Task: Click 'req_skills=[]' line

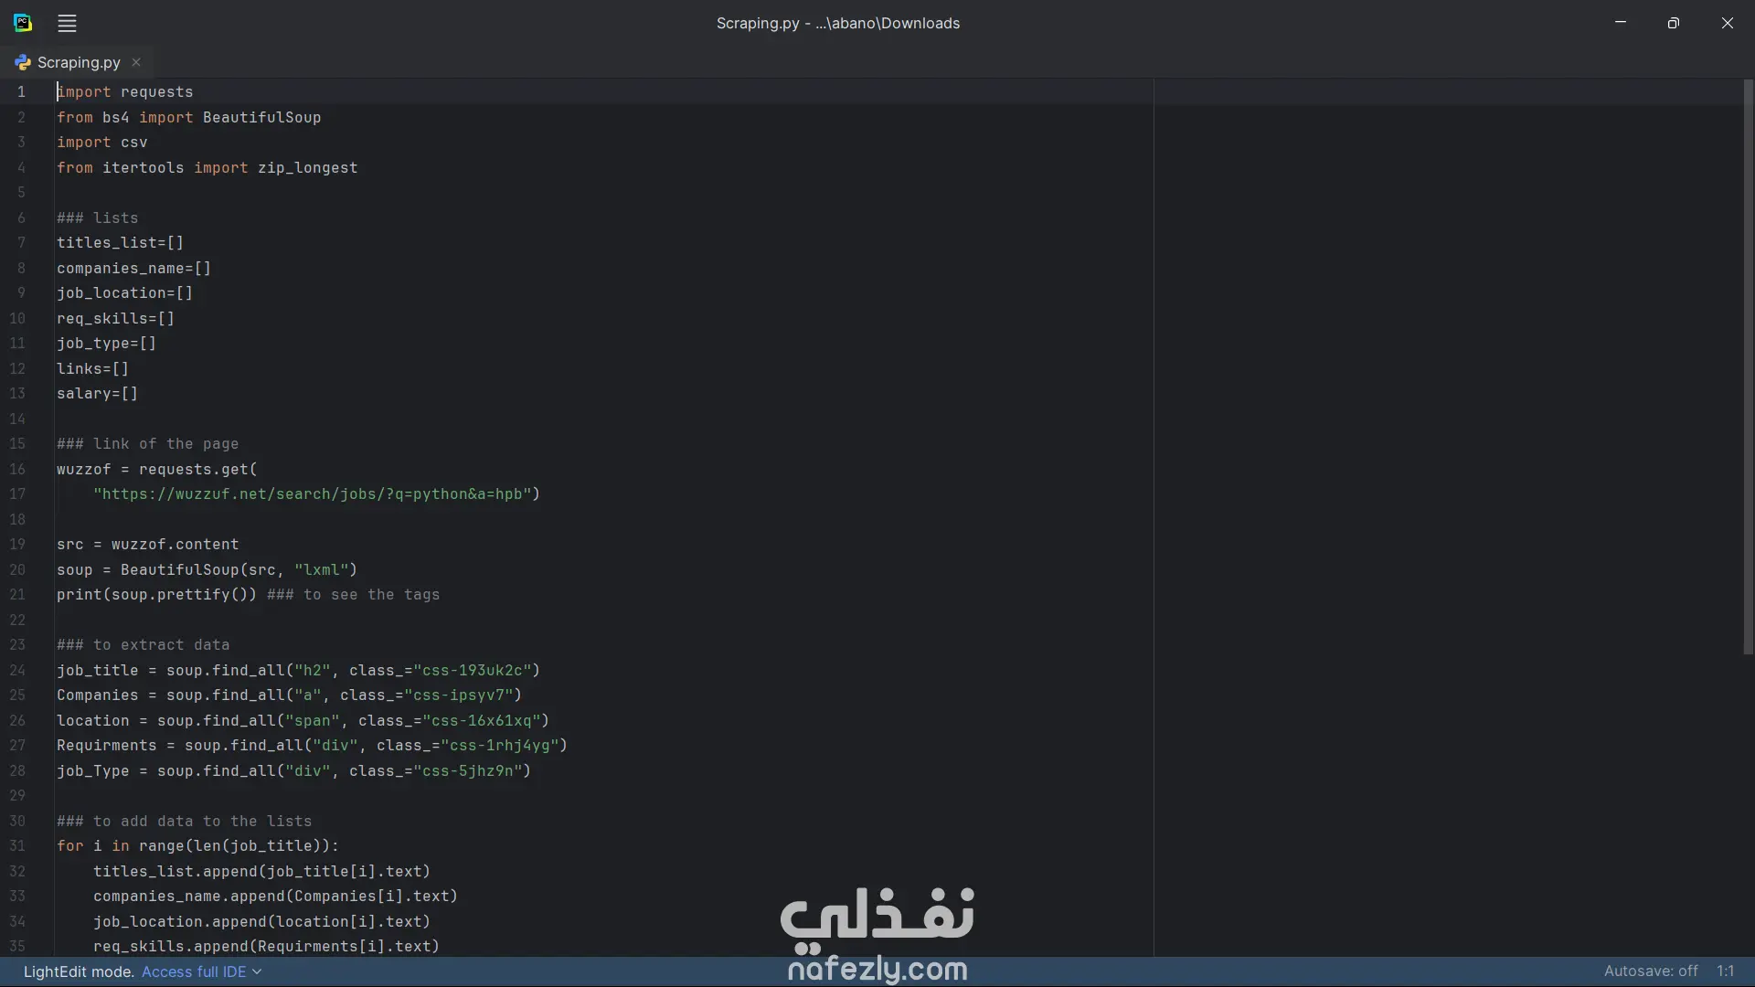Action: pyautogui.click(x=115, y=318)
